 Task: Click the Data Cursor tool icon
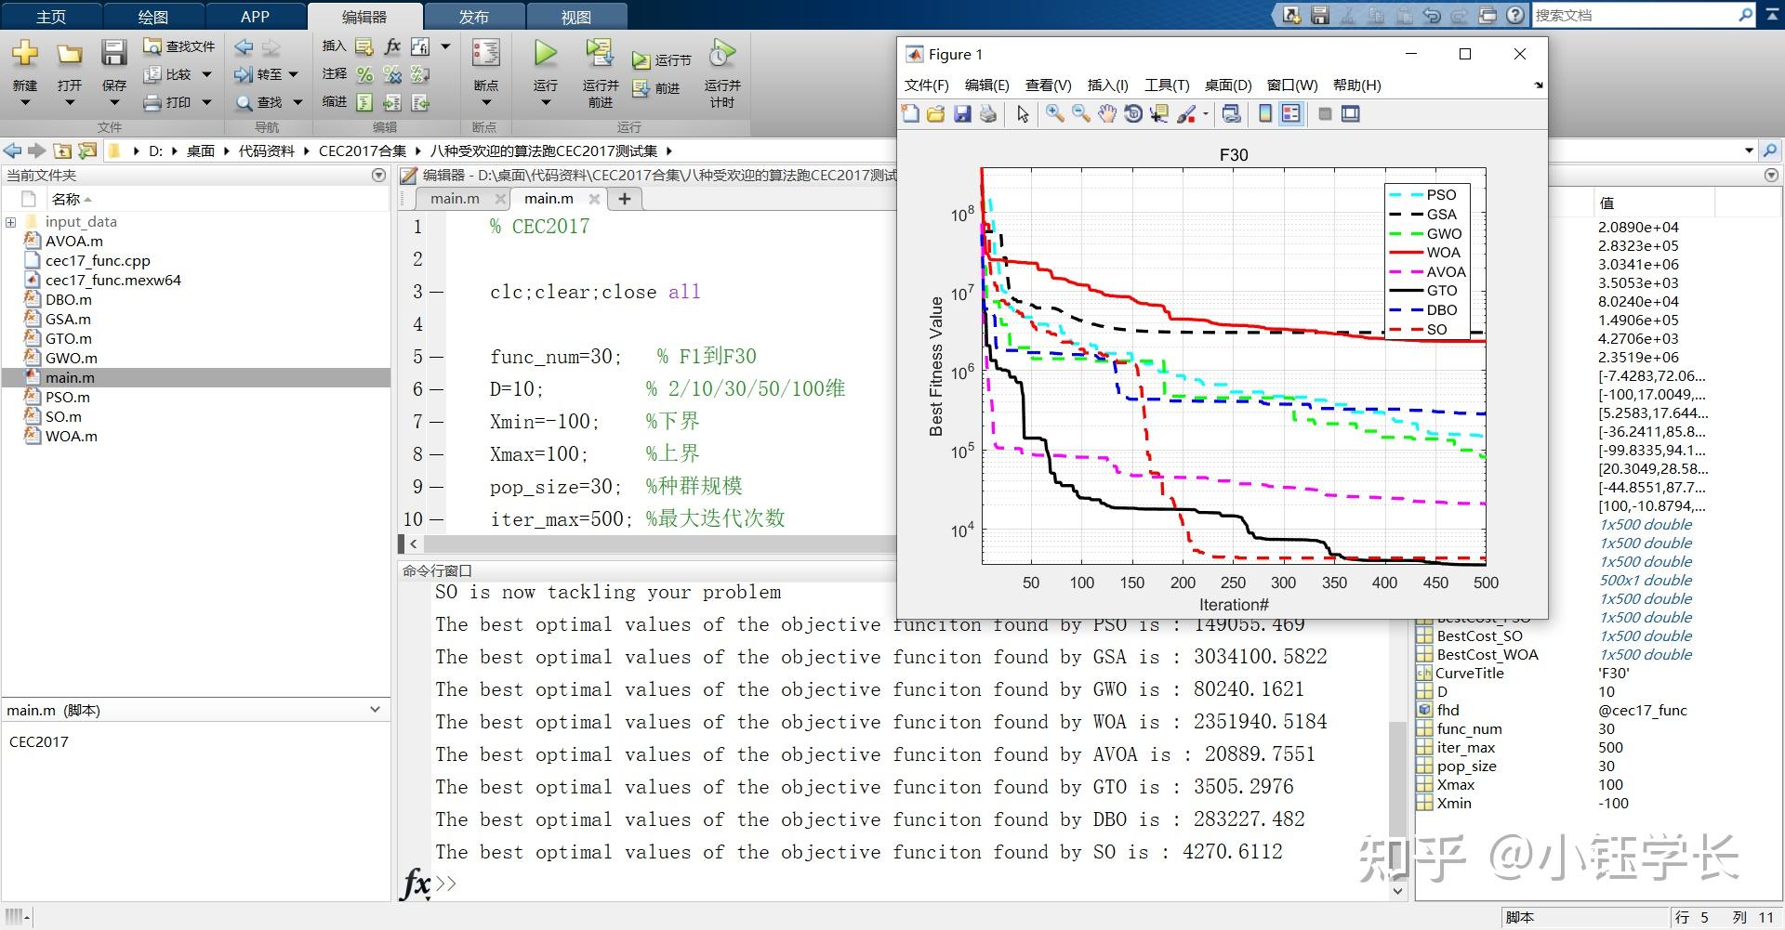tap(1158, 113)
